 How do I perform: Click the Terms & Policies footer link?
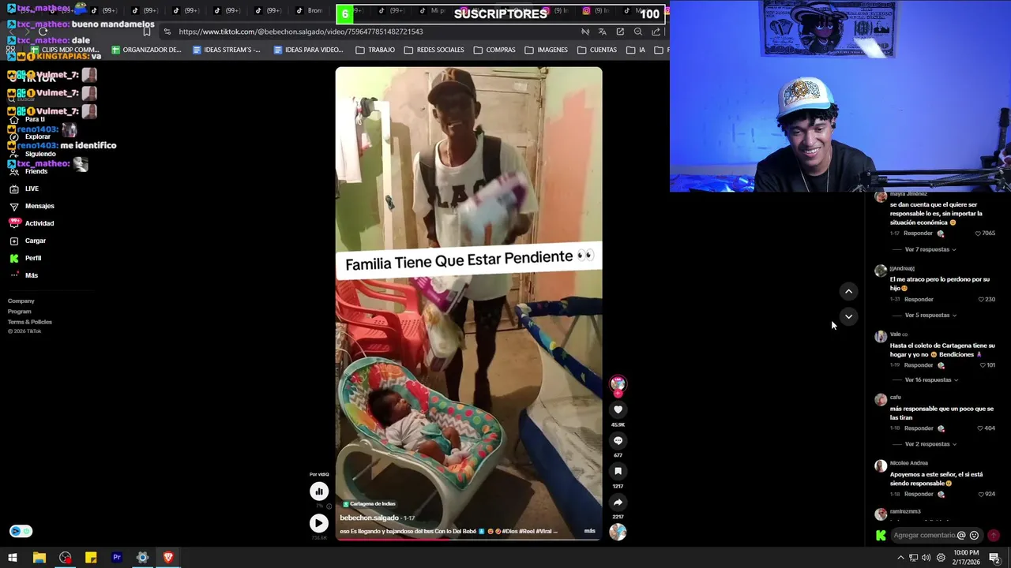click(x=30, y=322)
